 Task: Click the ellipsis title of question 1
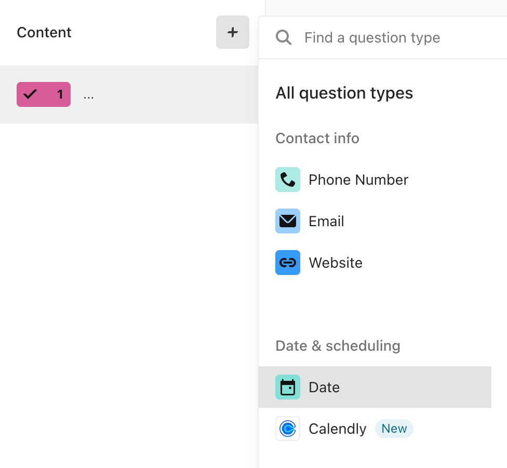click(89, 97)
